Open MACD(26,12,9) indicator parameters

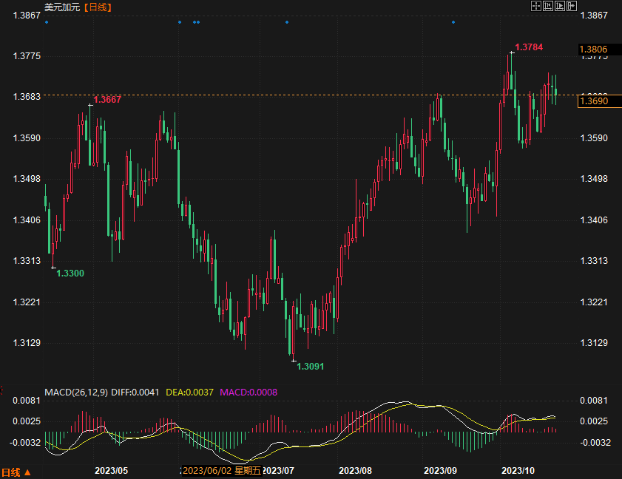(75, 392)
